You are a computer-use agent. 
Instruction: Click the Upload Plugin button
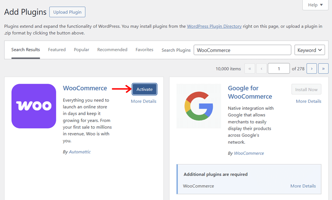[x=67, y=12]
